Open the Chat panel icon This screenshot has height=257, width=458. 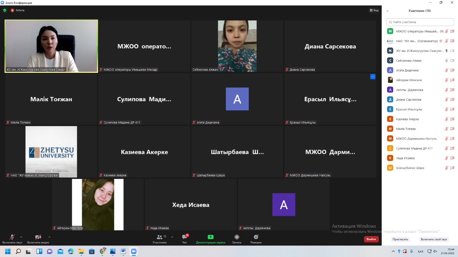pyautogui.click(x=185, y=237)
